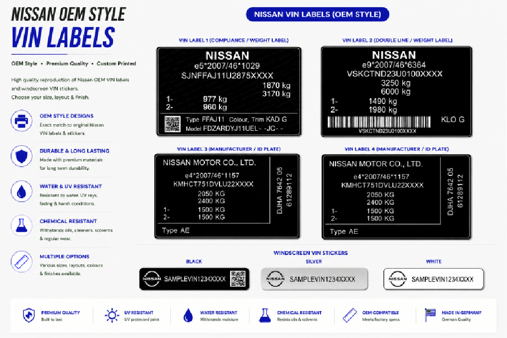Image resolution: width=507 pixels, height=338 pixels.
Task: Click 'UV RESISTANT' footer text
Action: 139,313
